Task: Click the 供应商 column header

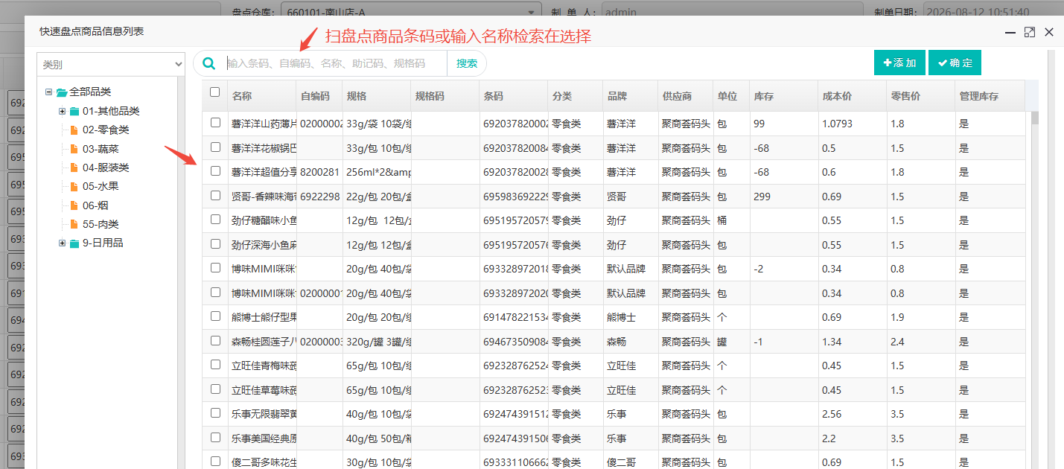Action: [685, 96]
